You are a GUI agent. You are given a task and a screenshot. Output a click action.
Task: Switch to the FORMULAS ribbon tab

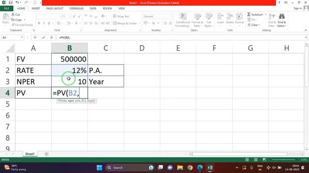coord(76,9)
